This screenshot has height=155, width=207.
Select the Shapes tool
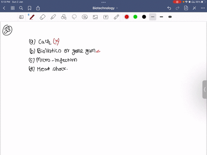point(64,17)
